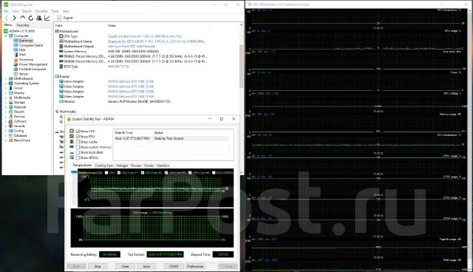Toggle the CPU Core #2 graph checkbox
Image resolution: width=473 pixels, height=272 pixels.
[143, 173]
